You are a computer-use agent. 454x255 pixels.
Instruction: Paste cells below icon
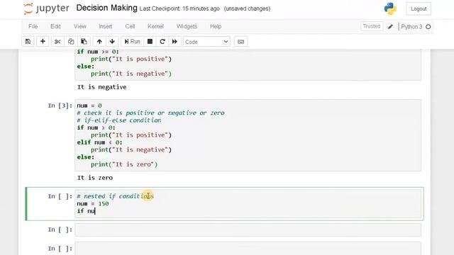[84, 42]
